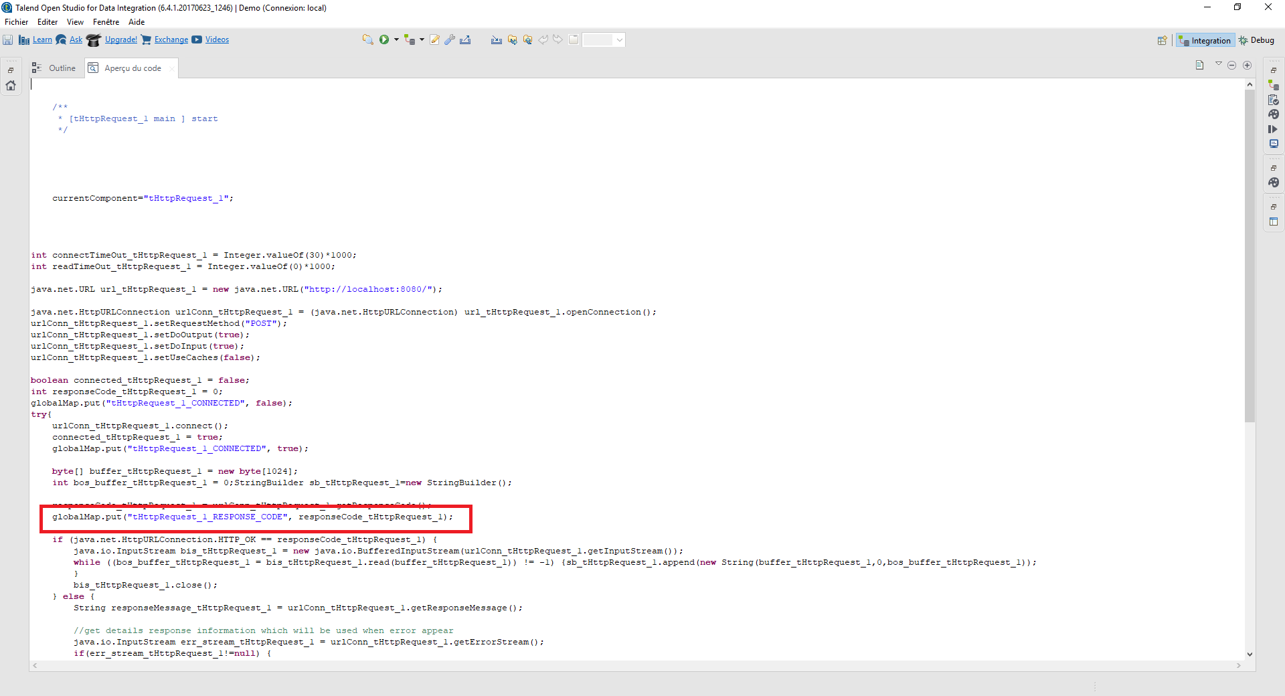Open the Run button dropdown arrow
1285x696 pixels.
click(x=396, y=39)
